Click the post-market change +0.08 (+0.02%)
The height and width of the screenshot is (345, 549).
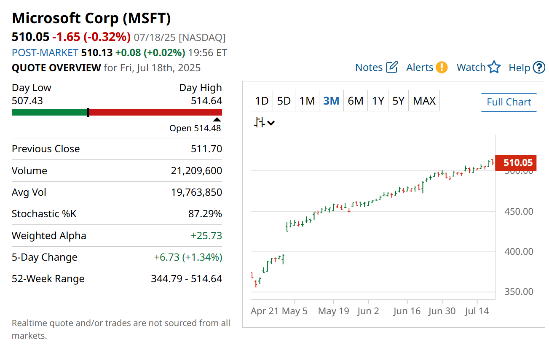click(x=150, y=53)
